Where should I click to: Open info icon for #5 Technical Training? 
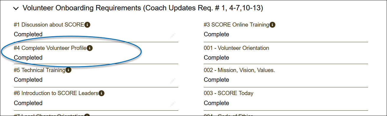(68, 70)
